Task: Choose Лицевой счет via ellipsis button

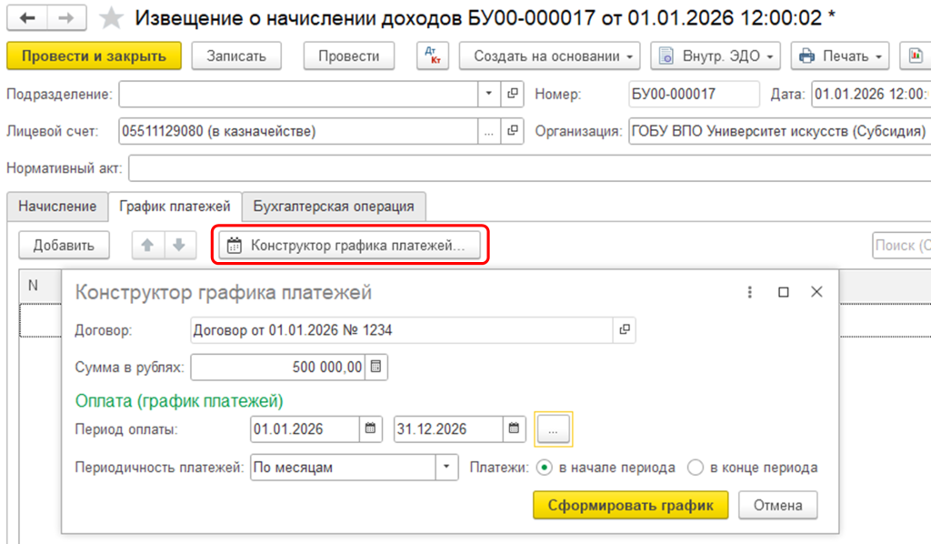Action: pos(488,131)
